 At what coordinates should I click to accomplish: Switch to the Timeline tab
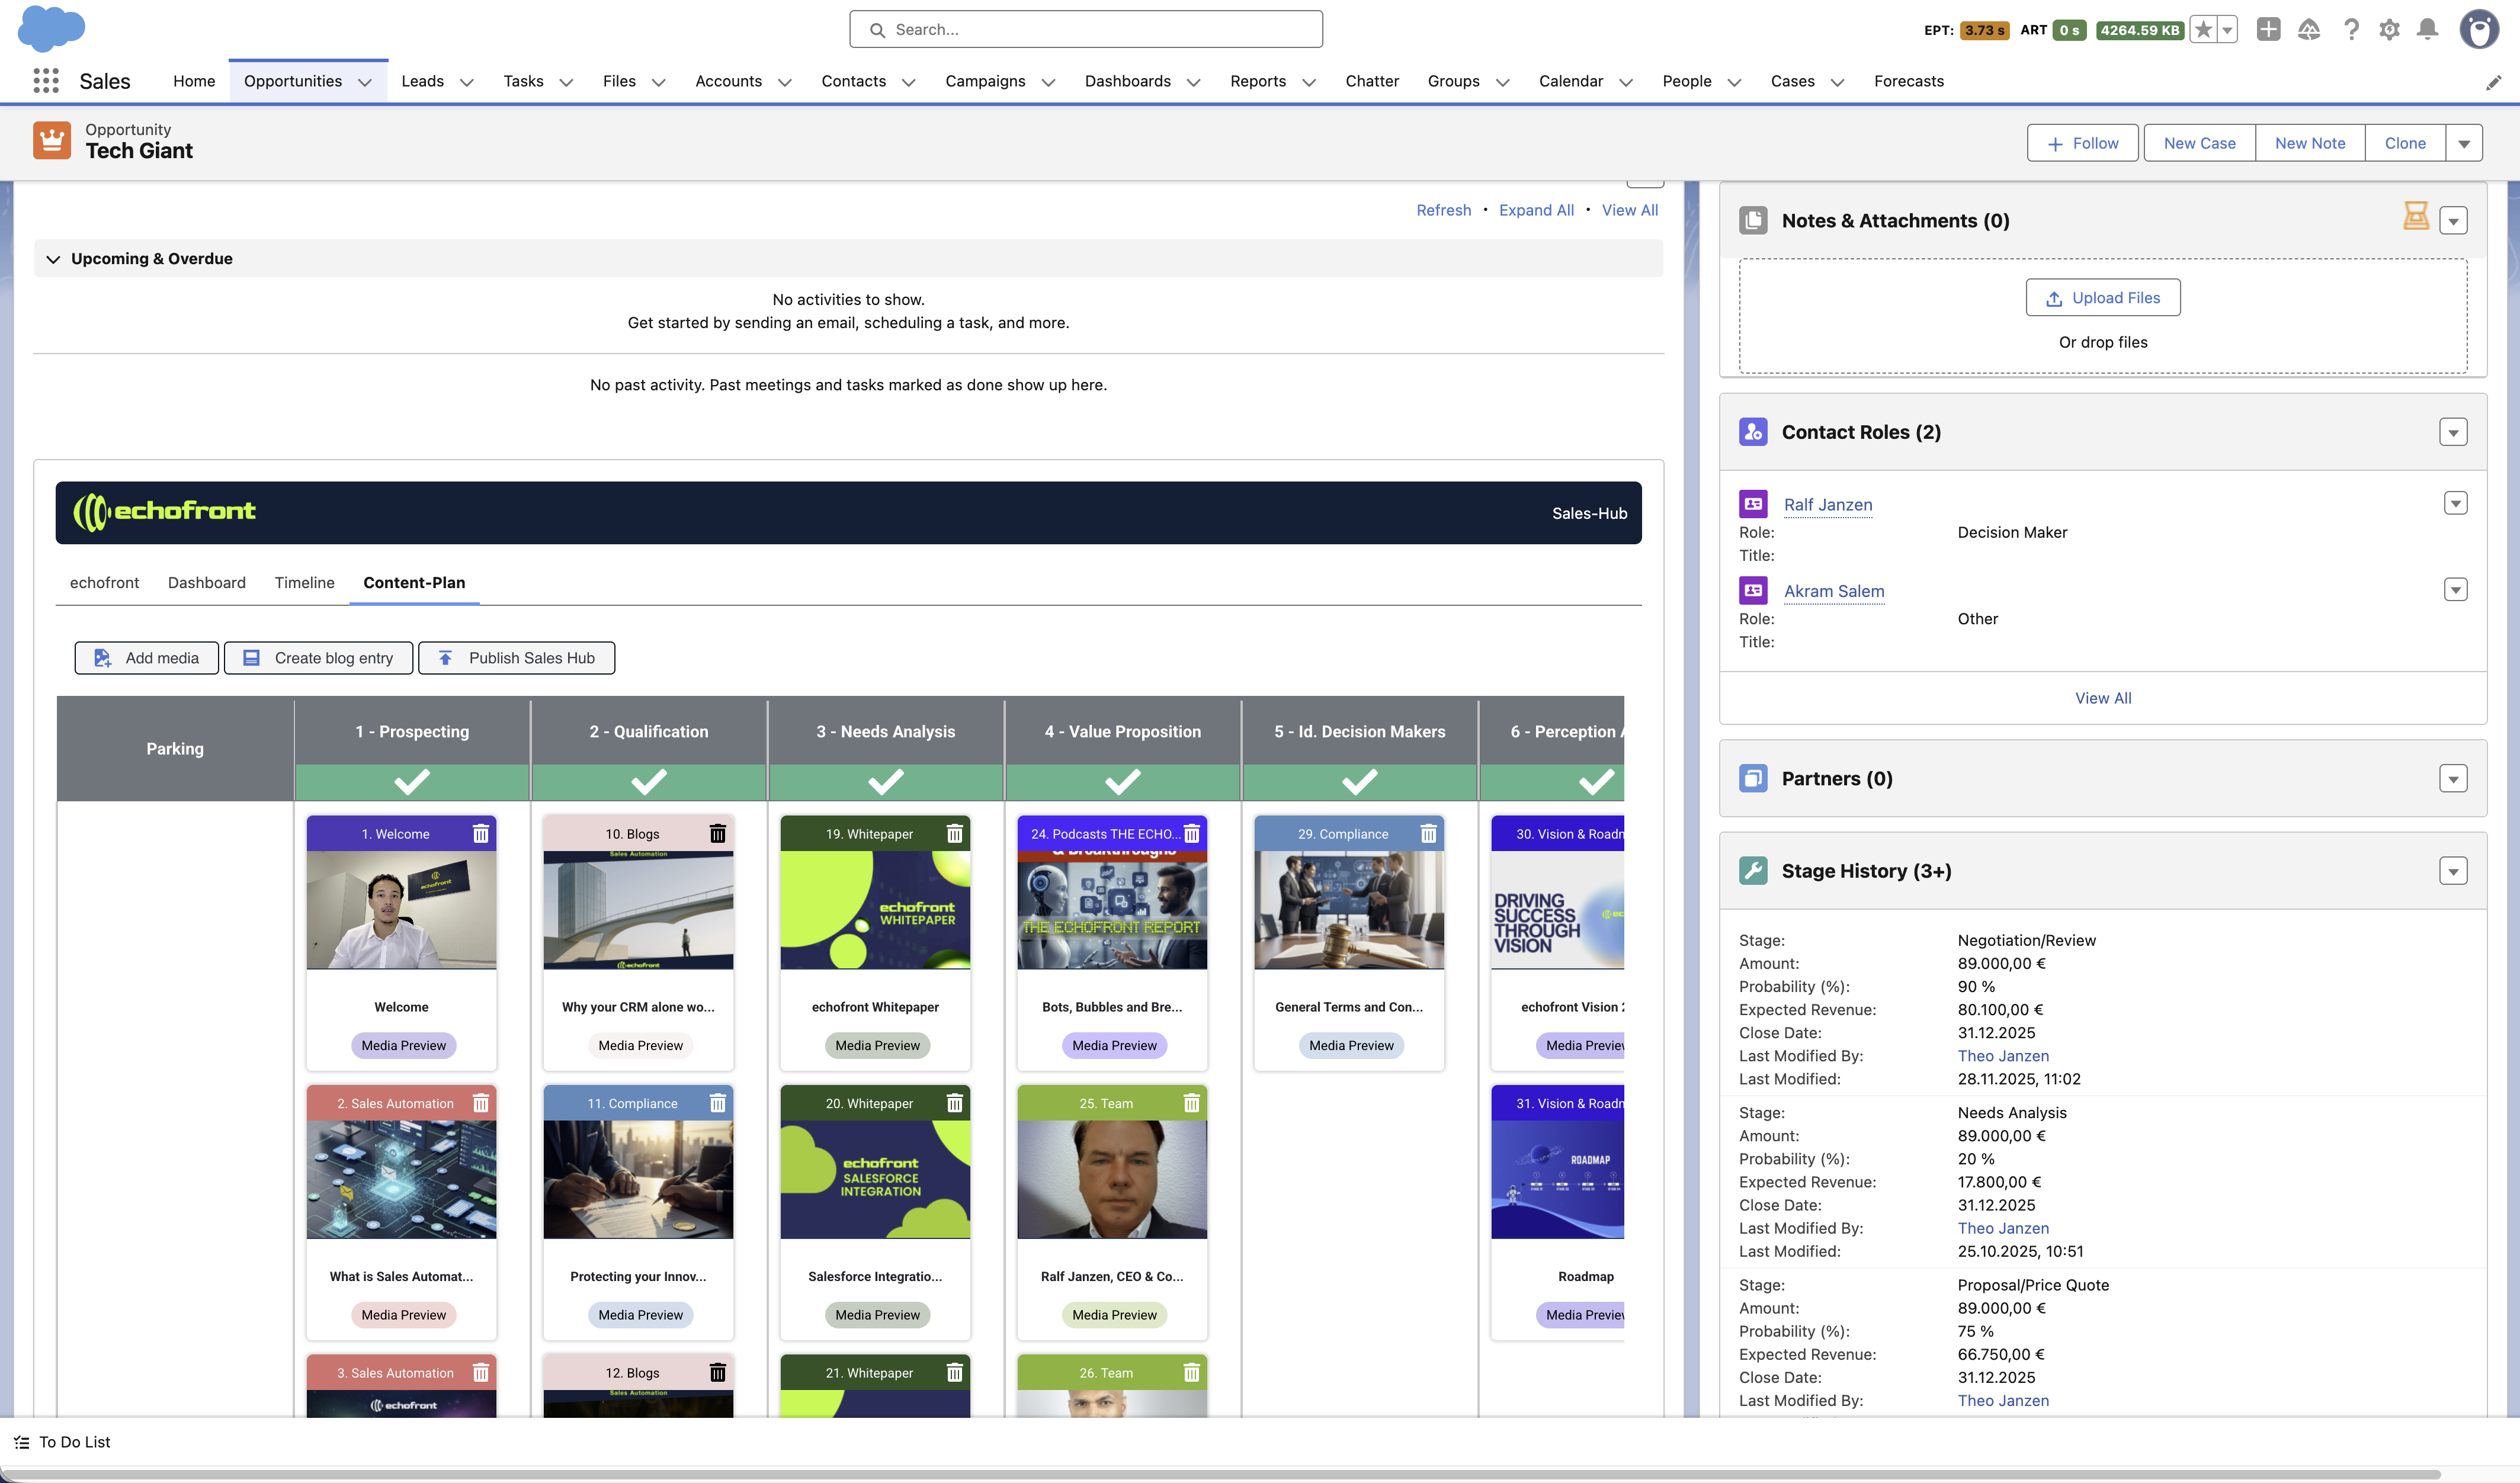click(304, 583)
